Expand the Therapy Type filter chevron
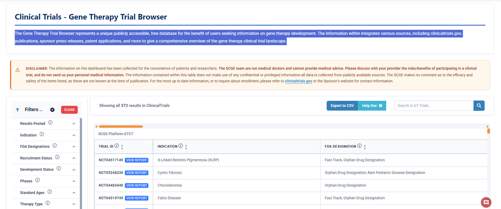Screen dimensions: 501x209 coord(73,204)
